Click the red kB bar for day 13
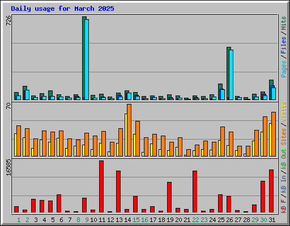Image resolution: width=290 pixels, height=226 pixels. pos(118,192)
